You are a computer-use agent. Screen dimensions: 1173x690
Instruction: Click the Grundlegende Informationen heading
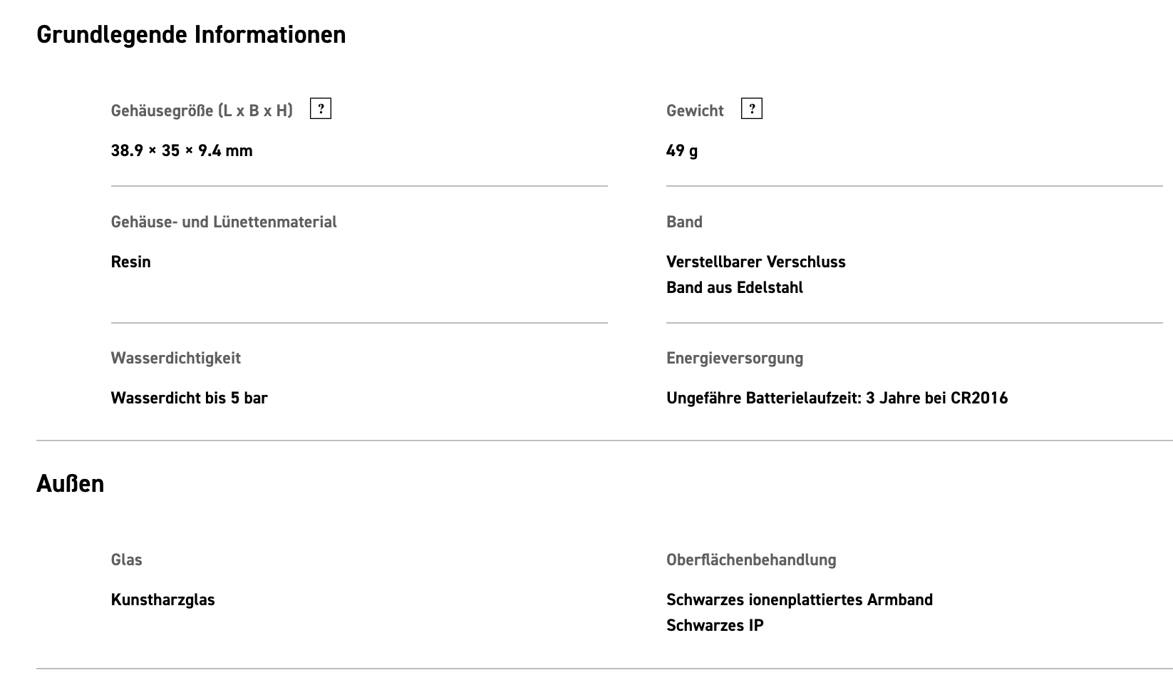[191, 34]
